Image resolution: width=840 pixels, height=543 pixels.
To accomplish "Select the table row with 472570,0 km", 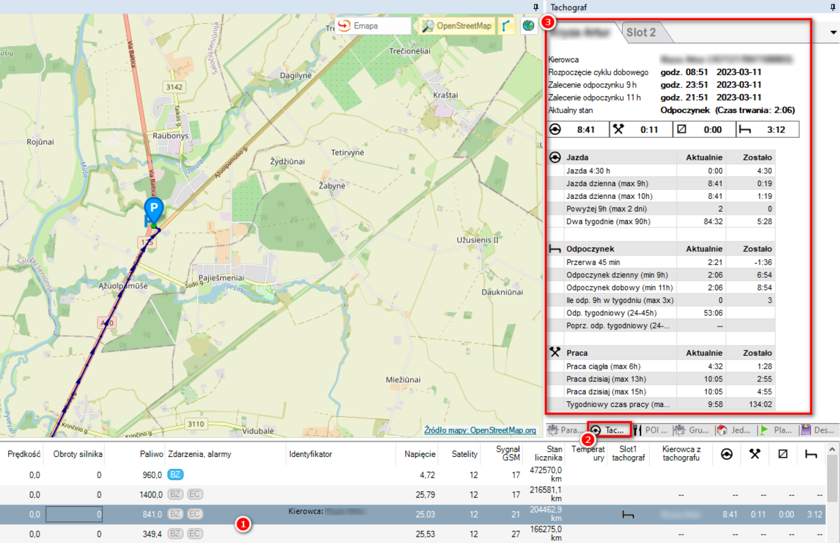I will (412, 475).
